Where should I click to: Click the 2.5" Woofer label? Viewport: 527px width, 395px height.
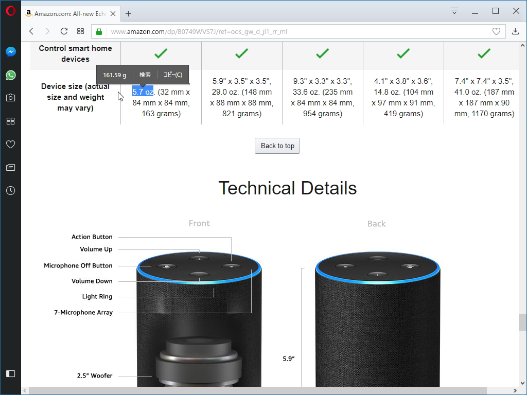95,375
